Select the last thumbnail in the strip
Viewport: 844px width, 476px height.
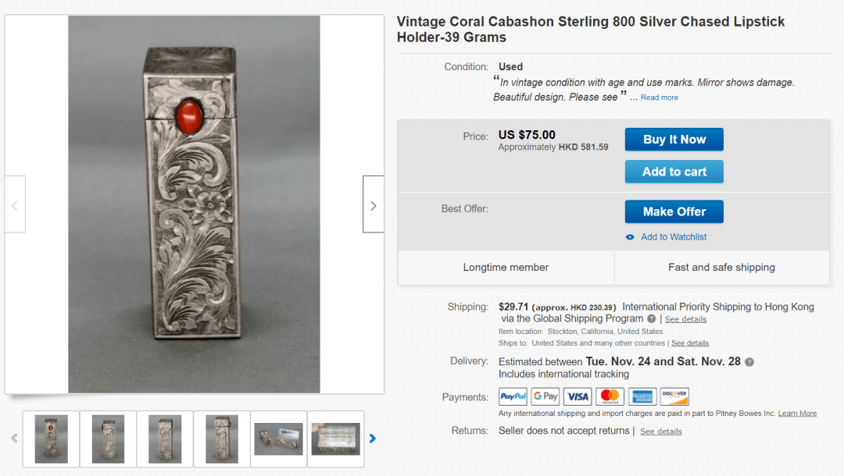point(335,439)
